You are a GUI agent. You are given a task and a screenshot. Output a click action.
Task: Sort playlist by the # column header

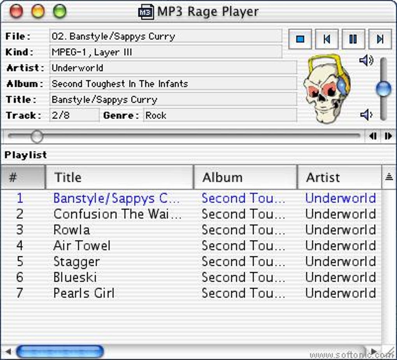coord(23,177)
